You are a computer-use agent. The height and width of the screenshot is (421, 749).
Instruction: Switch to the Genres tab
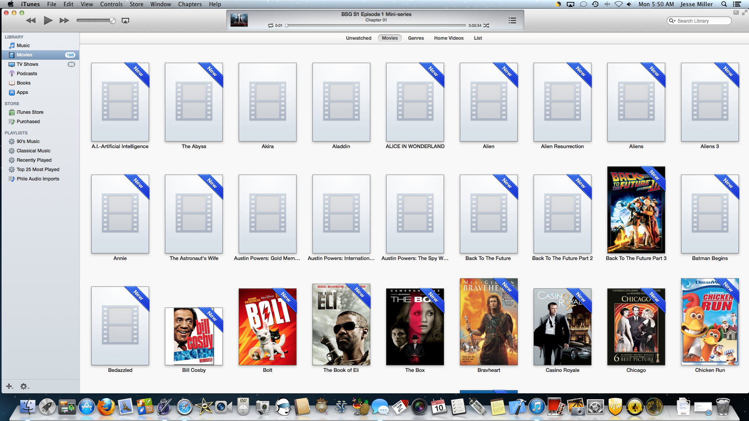(415, 38)
